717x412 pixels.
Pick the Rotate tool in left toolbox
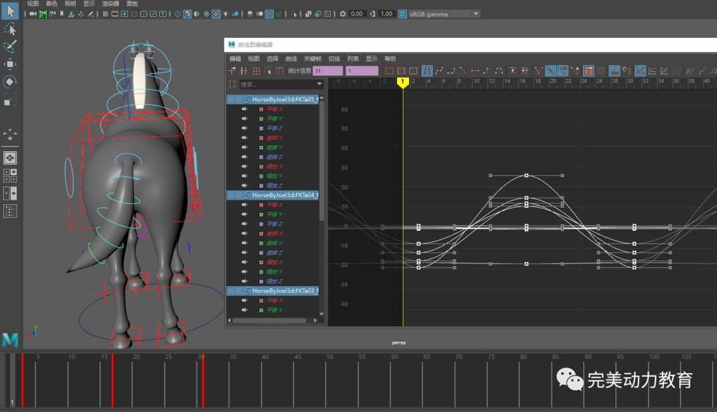click(10, 82)
